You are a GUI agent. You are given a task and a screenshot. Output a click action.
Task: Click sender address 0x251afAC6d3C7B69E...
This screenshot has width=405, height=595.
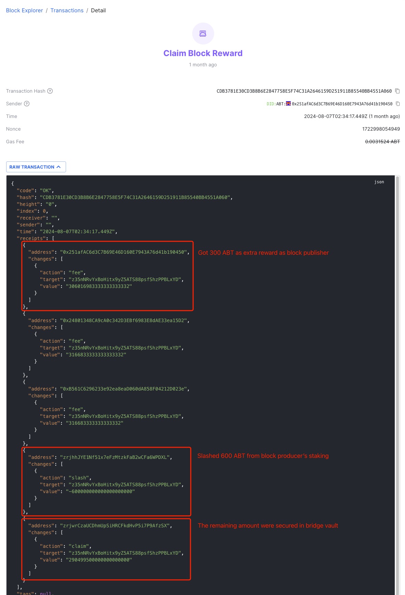(x=342, y=104)
